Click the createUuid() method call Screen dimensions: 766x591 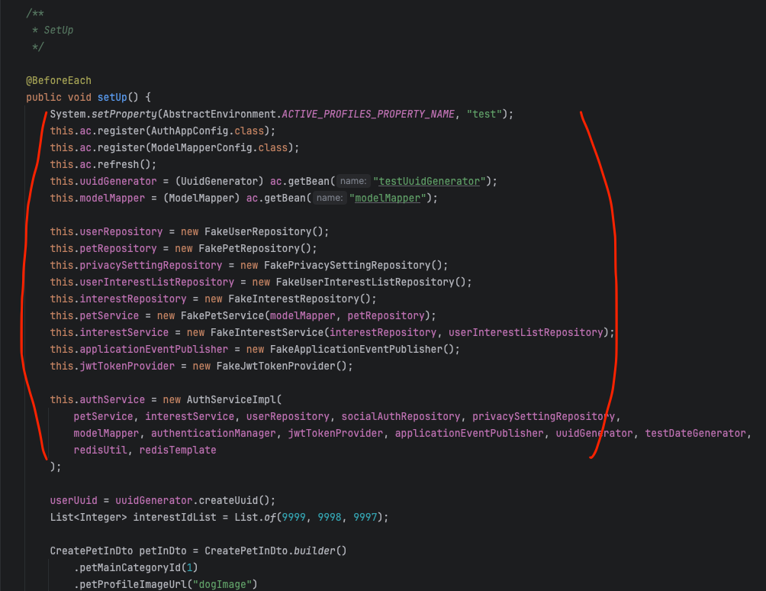[x=234, y=501]
